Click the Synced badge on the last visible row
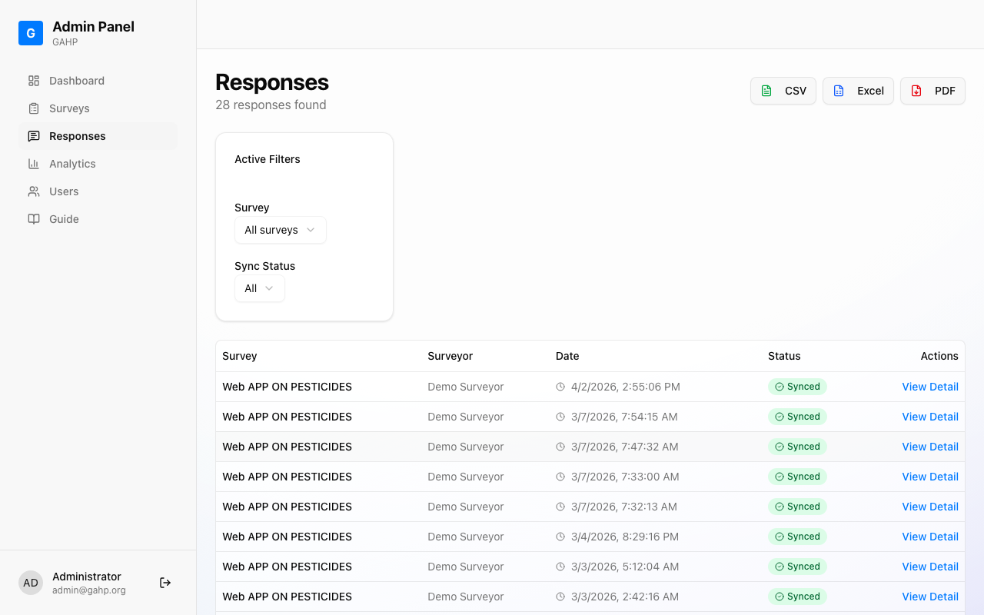The image size is (984, 615). pos(797,596)
